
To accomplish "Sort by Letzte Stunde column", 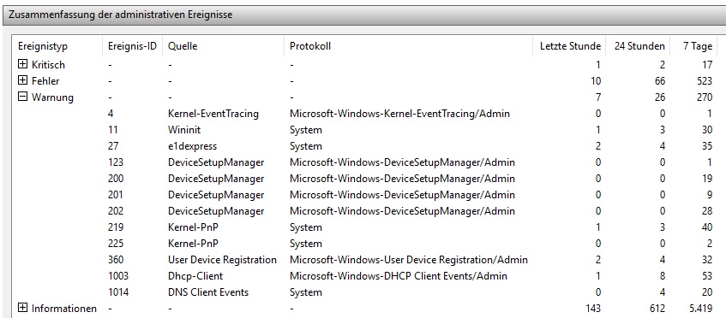I will click(569, 46).
